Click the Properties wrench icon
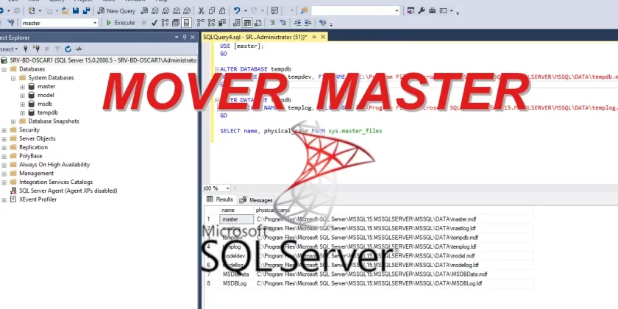Image resolution: width=618 pixels, height=309 pixels. coord(422,11)
